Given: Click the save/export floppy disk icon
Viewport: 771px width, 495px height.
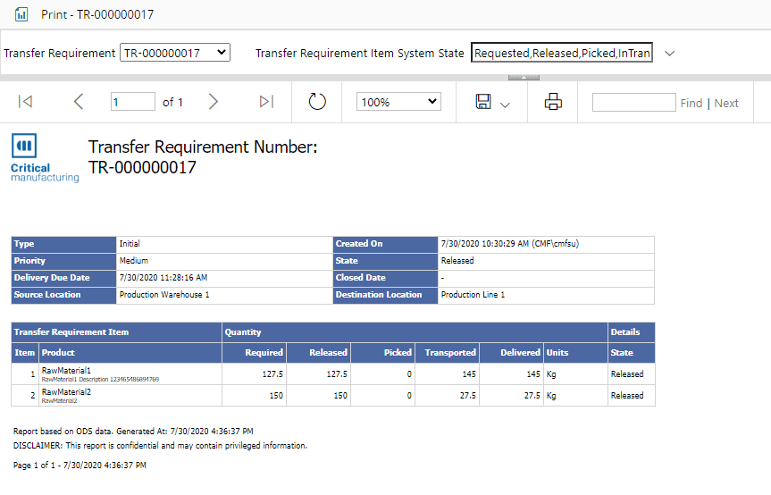Looking at the screenshot, I should point(483,102).
